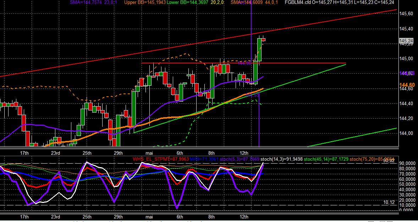
Task: Click the 8th date on price chart axis
Action: point(211,153)
